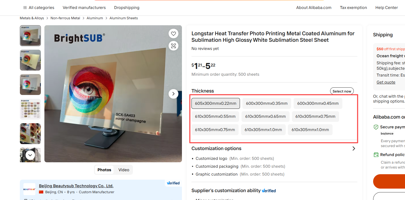The image size is (405, 200).
Task: Choose 600x300mmx0.45mm thickness option
Action: pyautogui.click(x=318, y=103)
